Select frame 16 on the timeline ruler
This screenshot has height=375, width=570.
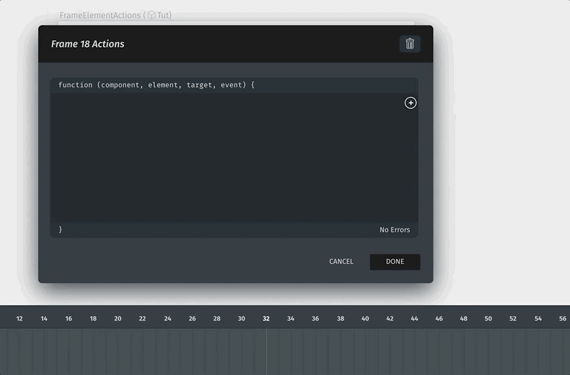tap(69, 318)
